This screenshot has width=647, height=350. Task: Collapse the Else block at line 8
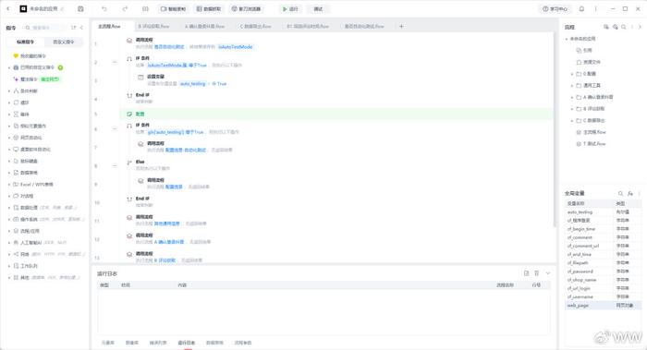click(115, 165)
